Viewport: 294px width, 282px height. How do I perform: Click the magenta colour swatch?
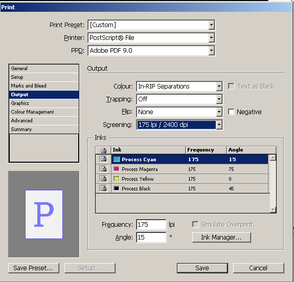[x=117, y=169]
